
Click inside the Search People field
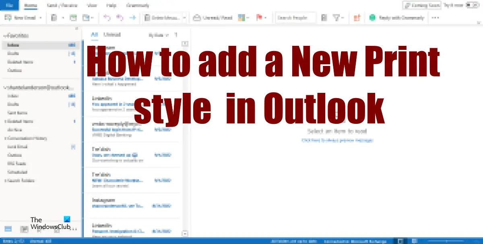click(x=295, y=17)
